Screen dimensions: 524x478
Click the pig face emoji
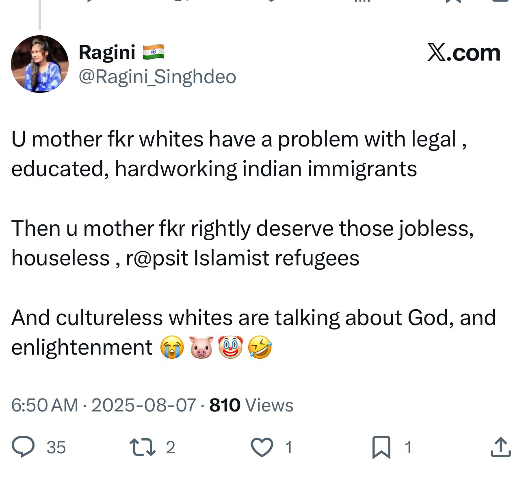point(201,347)
